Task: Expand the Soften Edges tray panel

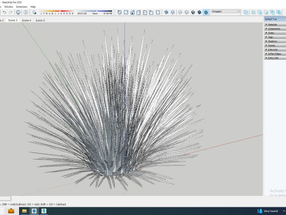Action: tap(275, 54)
